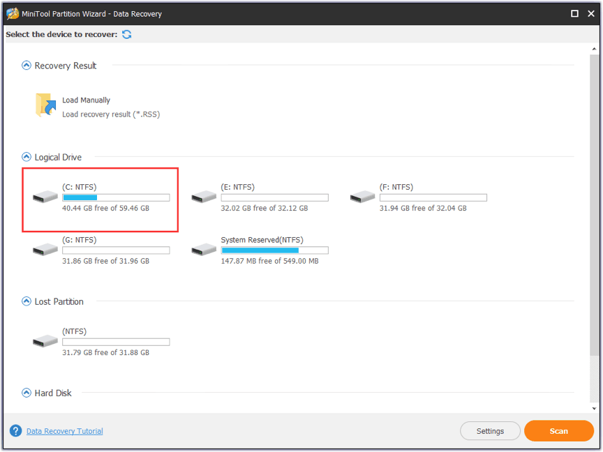Image resolution: width=603 pixels, height=452 pixels.
Task: Select the lost NTFS partition drive icon
Action: coord(45,342)
